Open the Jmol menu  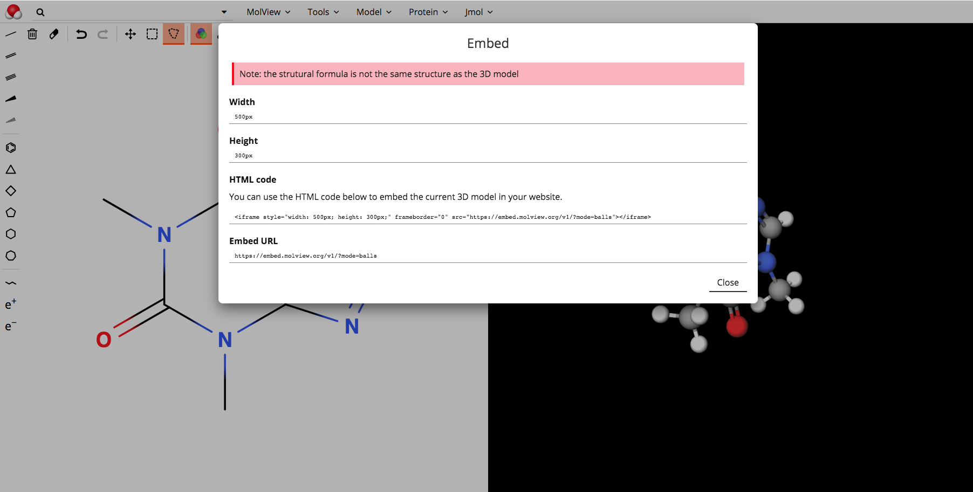click(479, 12)
